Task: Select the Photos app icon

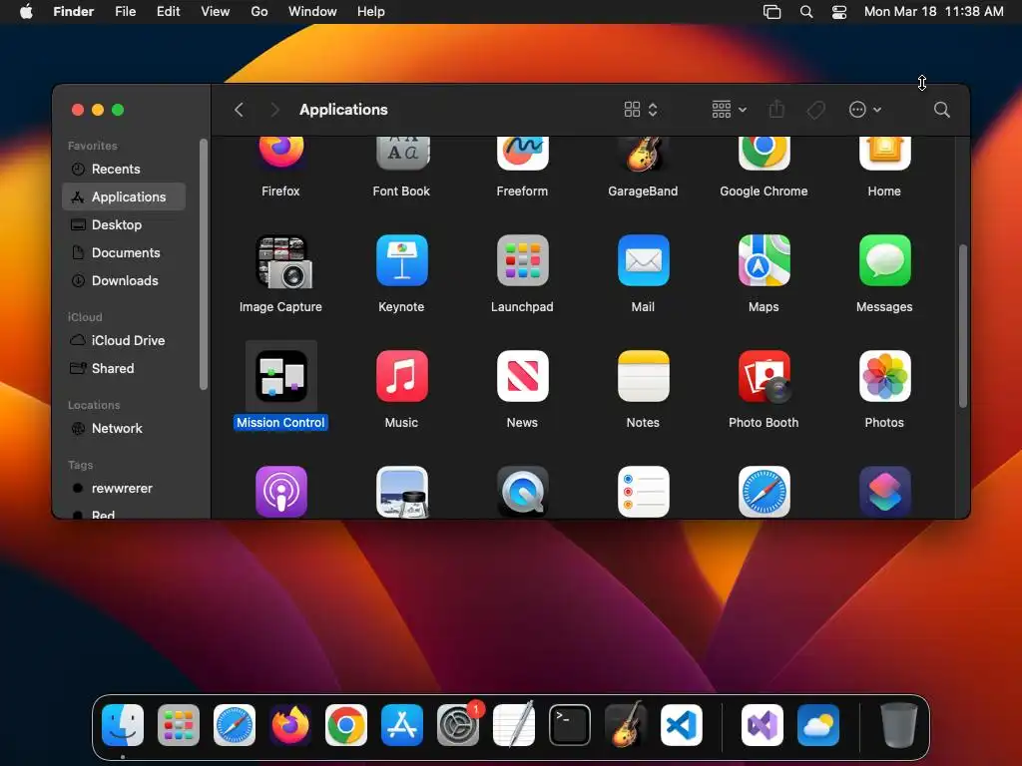Action: [x=884, y=376]
